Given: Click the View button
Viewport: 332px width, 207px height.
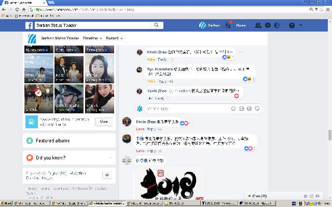Looking at the screenshot, I should pos(104,122).
